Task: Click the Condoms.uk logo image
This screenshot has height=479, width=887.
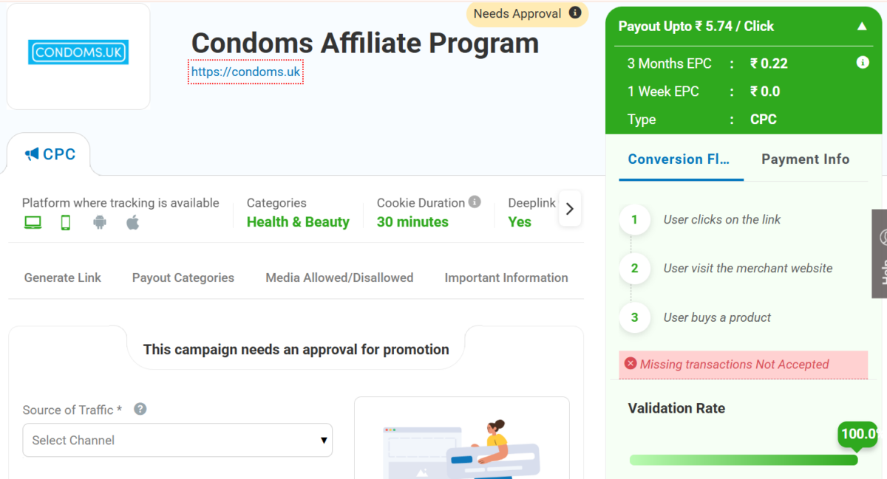Action: [78, 53]
